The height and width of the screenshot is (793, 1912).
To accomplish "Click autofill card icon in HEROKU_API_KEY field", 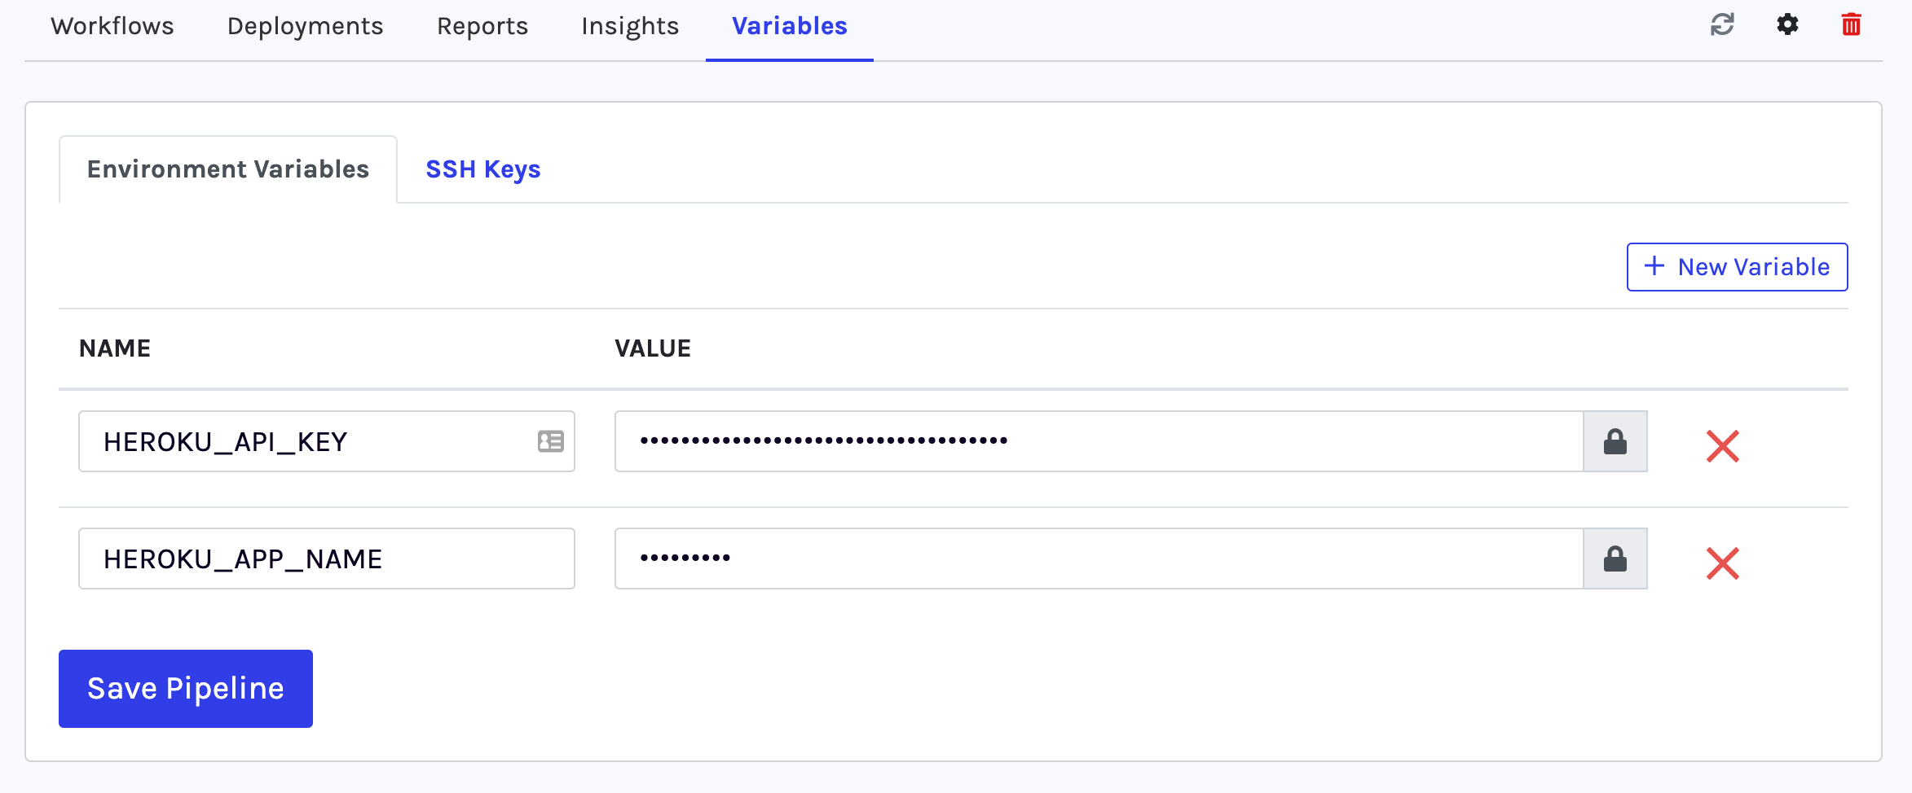I will pyautogui.click(x=550, y=441).
